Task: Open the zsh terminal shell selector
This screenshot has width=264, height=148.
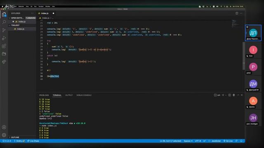Action: (217, 95)
